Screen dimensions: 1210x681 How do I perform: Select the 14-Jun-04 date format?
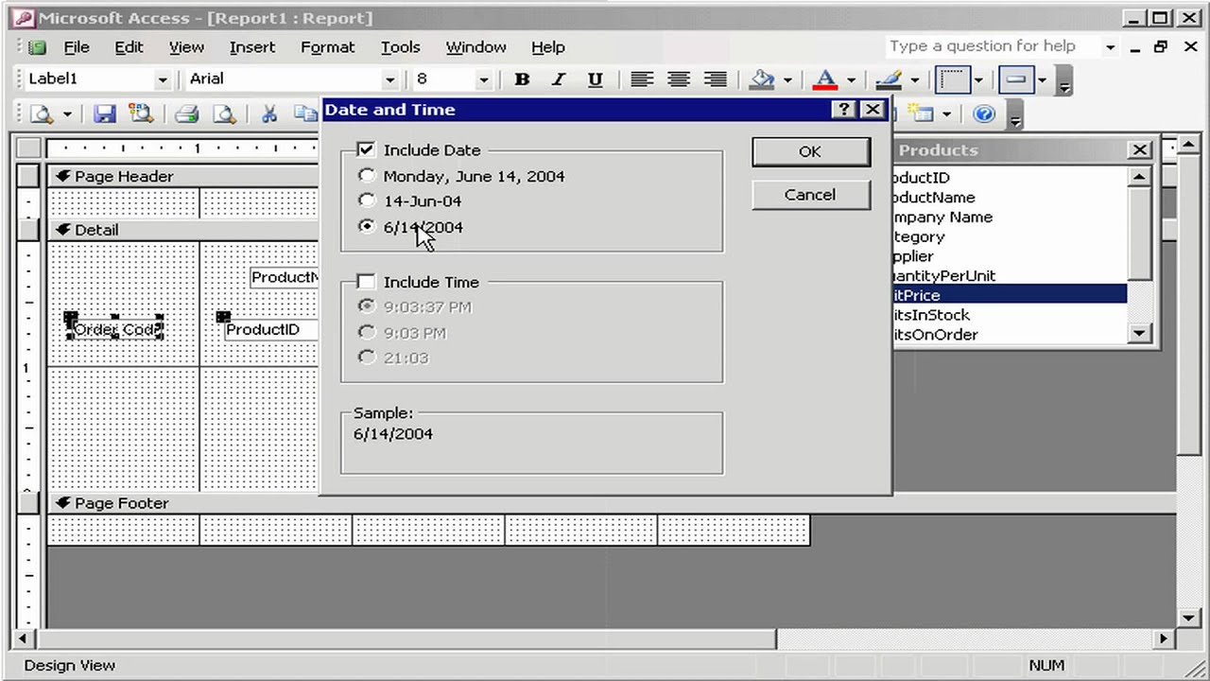[x=367, y=201]
